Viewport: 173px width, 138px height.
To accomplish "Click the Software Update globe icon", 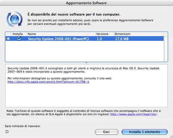I will [14, 19].
